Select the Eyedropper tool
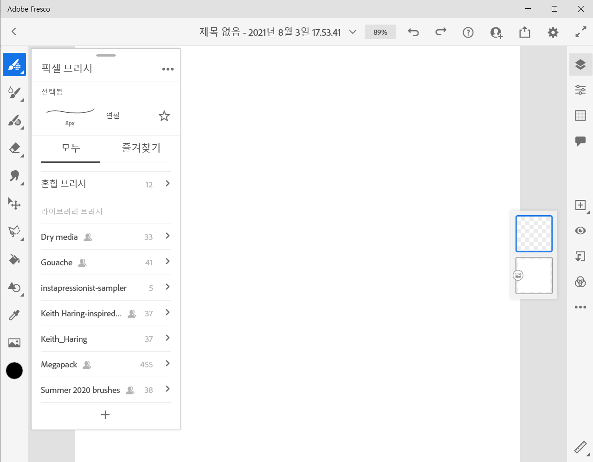The width and height of the screenshot is (593, 462). click(x=14, y=315)
